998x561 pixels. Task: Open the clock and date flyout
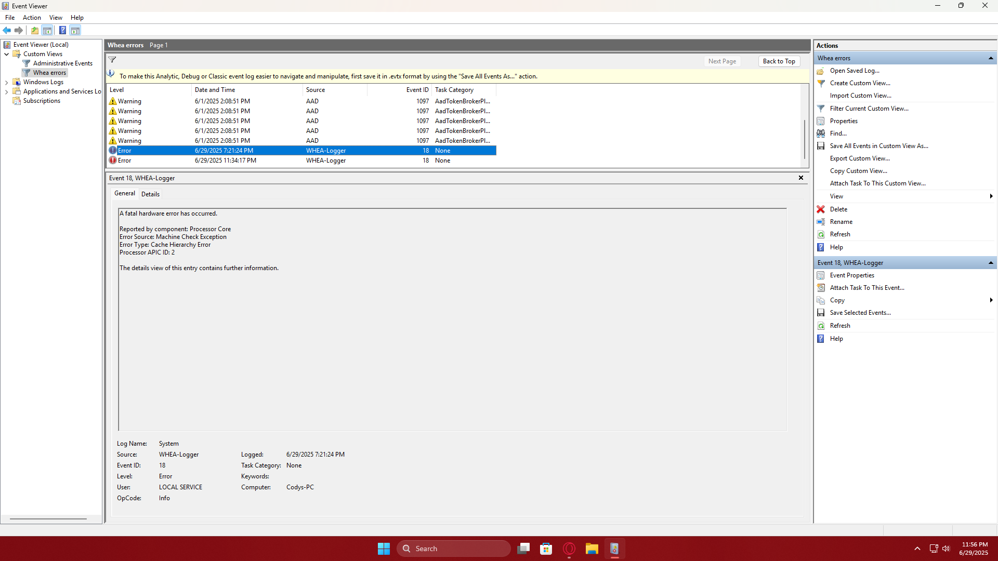pos(974,549)
